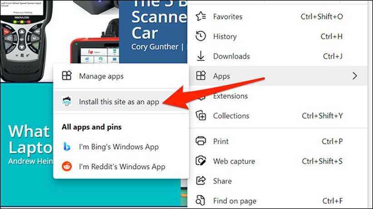The image size is (373, 209).
Task: Click the Find on page icon
Action: (x=201, y=201)
